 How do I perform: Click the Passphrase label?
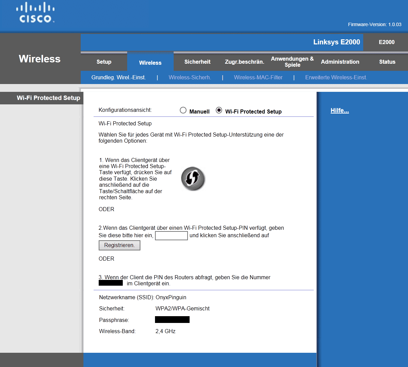click(x=114, y=320)
